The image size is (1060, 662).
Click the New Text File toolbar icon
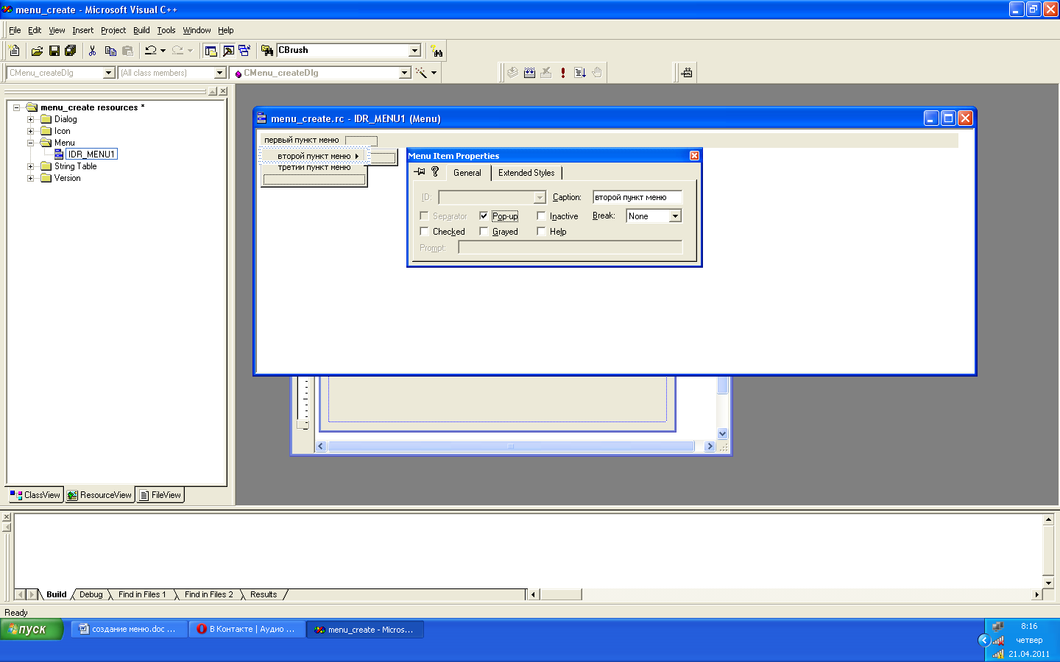14,51
